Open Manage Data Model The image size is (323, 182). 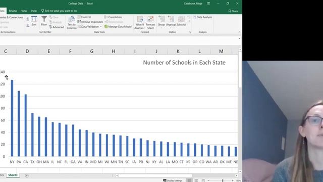pyautogui.click(x=118, y=27)
